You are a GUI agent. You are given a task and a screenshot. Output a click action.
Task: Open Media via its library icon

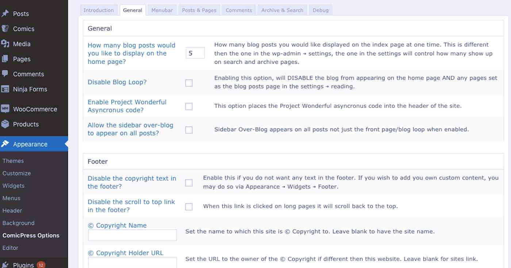click(x=6, y=44)
